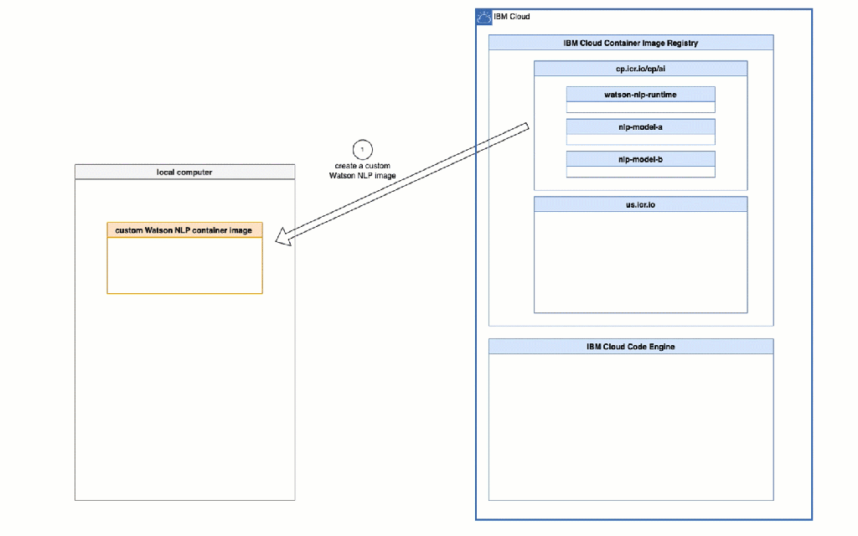Select the empty row beneath watson-nlp-runtime
This screenshot has height=536, width=858.
click(x=640, y=107)
